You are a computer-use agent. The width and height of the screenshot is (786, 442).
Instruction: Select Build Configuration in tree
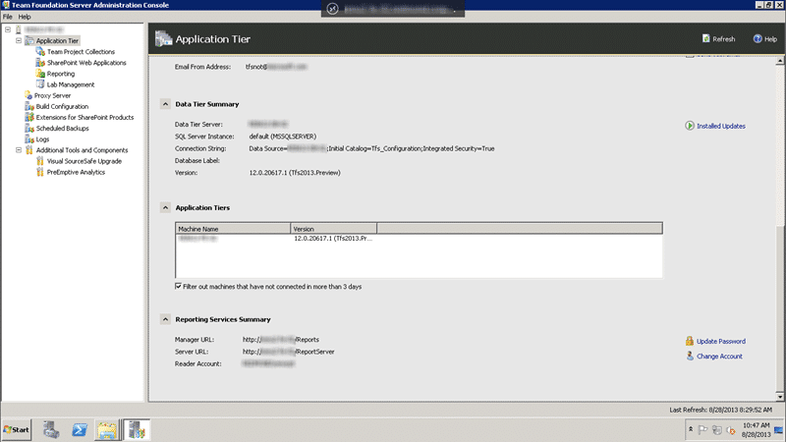(x=62, y=106)
